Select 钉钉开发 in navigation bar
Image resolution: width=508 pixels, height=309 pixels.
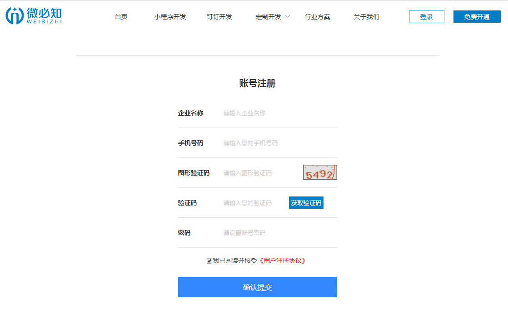pyautogui.click(x=219, y=17)
